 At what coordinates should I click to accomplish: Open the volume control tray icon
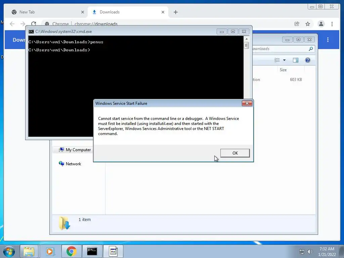tap(310, 252)
